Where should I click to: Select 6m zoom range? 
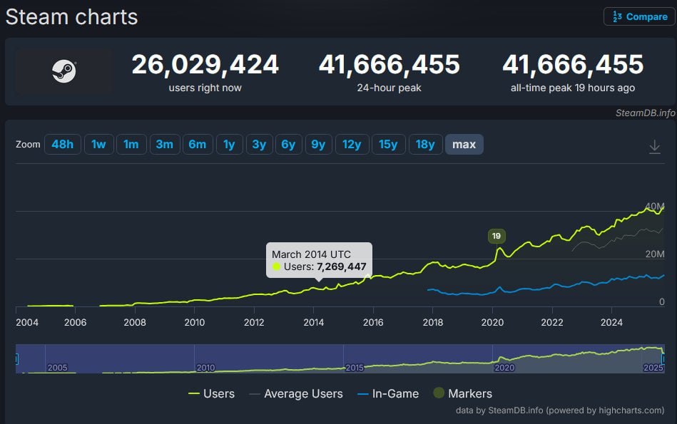pyautogui.click(x=197, y=145)
